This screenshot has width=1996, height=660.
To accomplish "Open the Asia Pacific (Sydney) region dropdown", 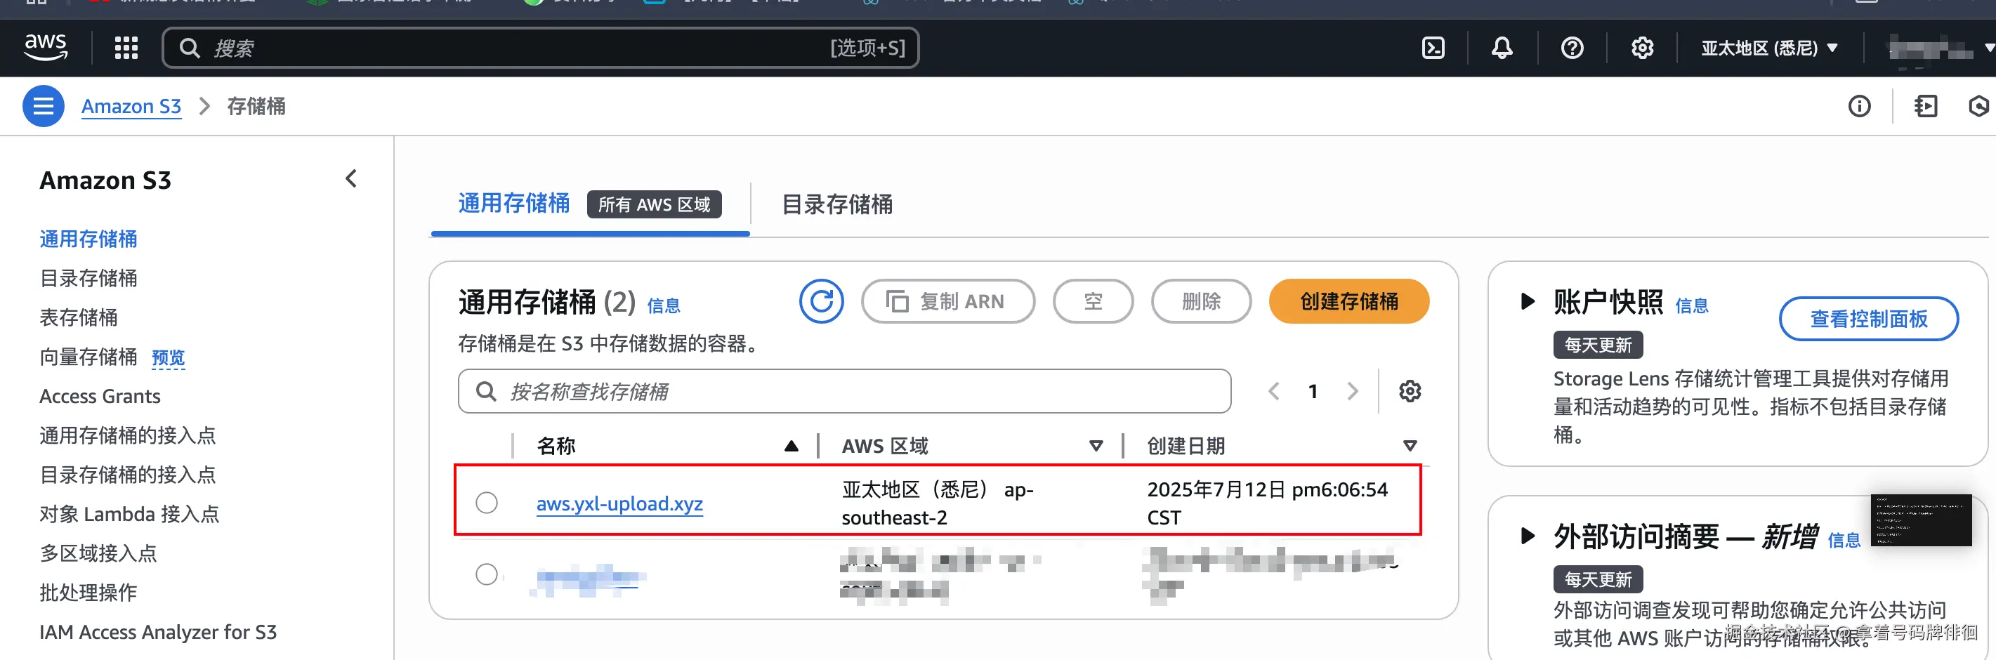I will 1769,48.
